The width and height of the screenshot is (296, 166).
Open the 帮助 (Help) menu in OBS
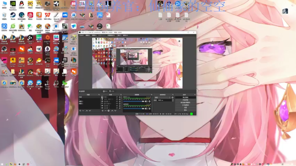pos(125,35)
